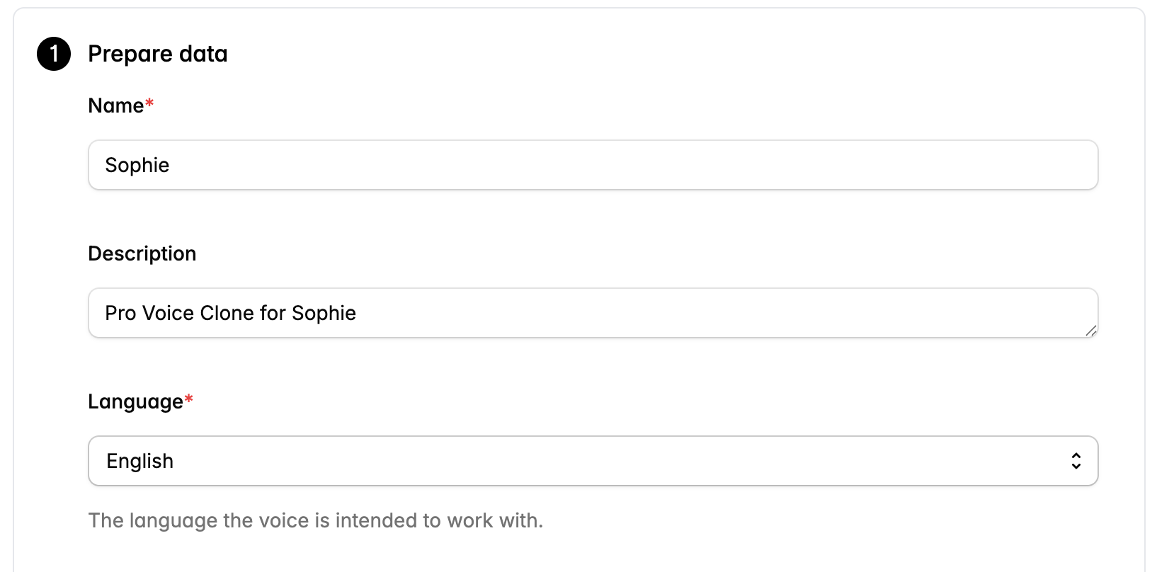The width and height of the screenshot is (1157, 572).
Task: Click the "English" selected language value
Action: [x=140, y=461]
